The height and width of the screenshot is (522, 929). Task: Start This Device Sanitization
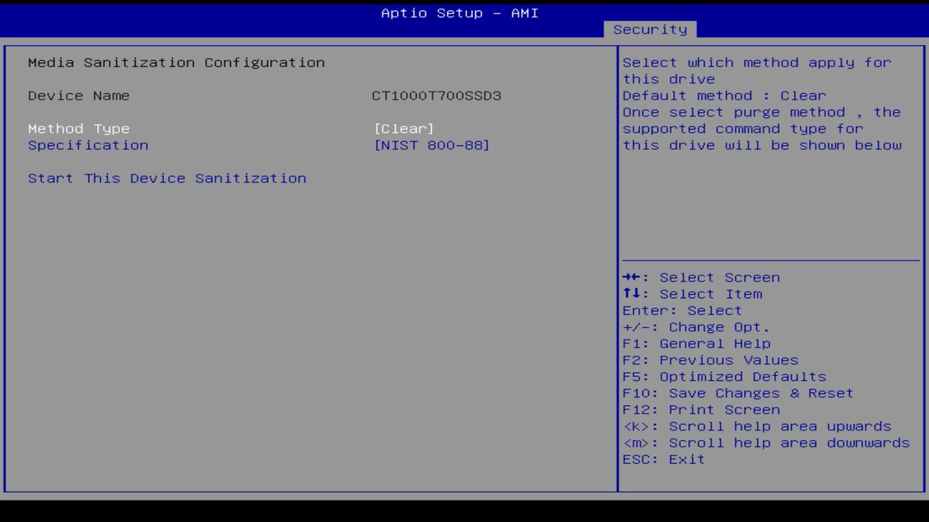pyautogui.click(x=167, y=178)
